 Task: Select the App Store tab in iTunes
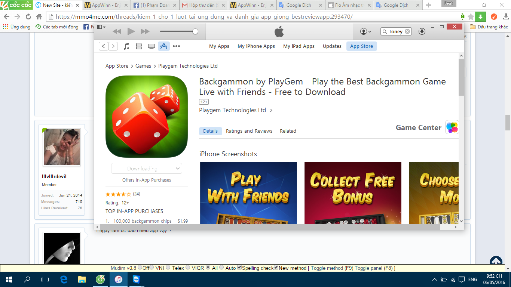pos(361,46)
